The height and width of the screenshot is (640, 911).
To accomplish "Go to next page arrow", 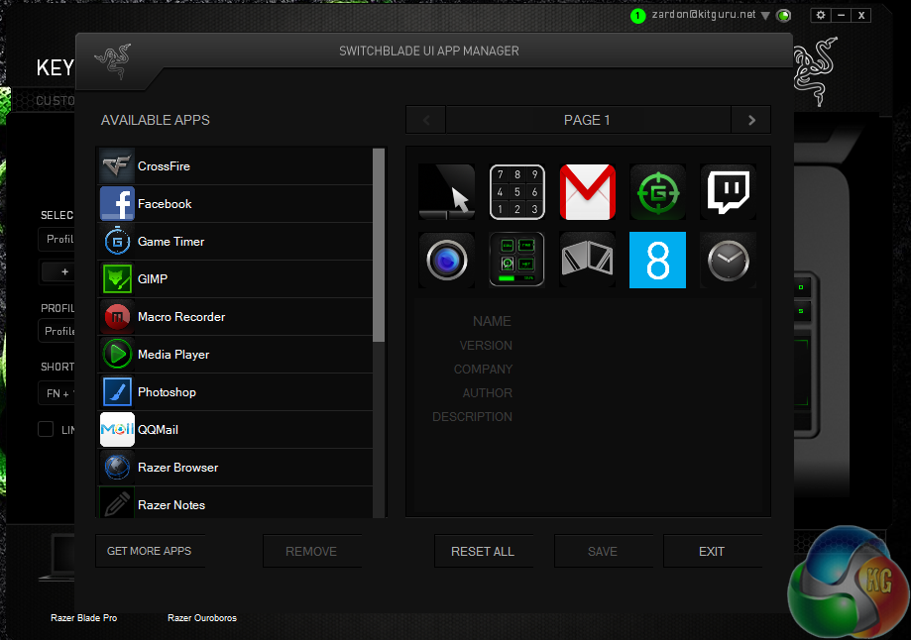I will point(751,120).
